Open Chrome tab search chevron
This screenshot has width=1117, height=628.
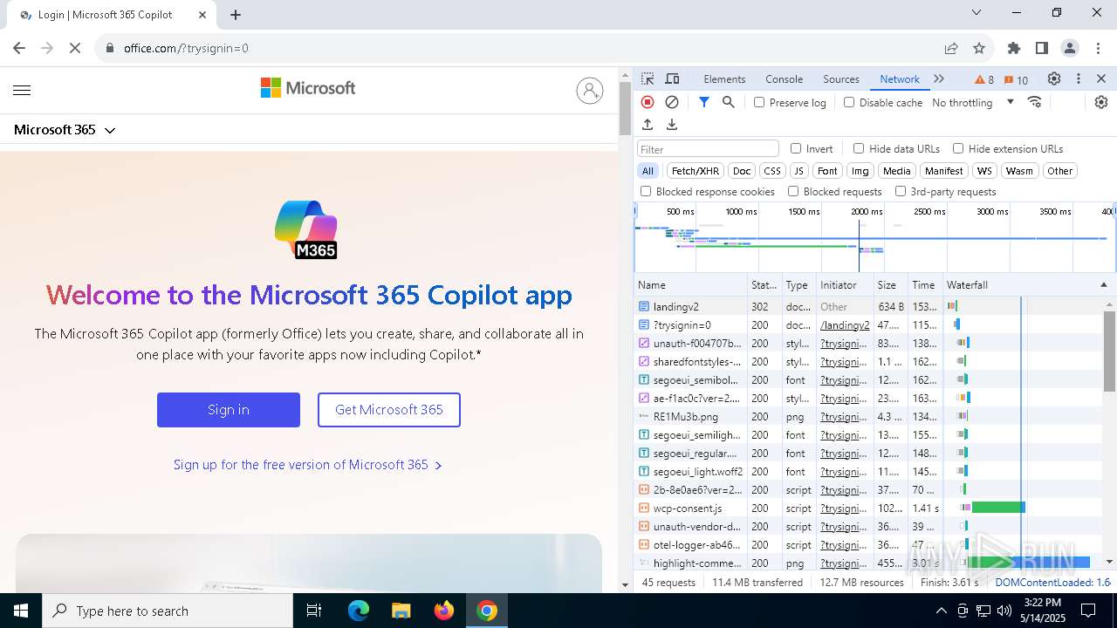[x=977, y=13]
